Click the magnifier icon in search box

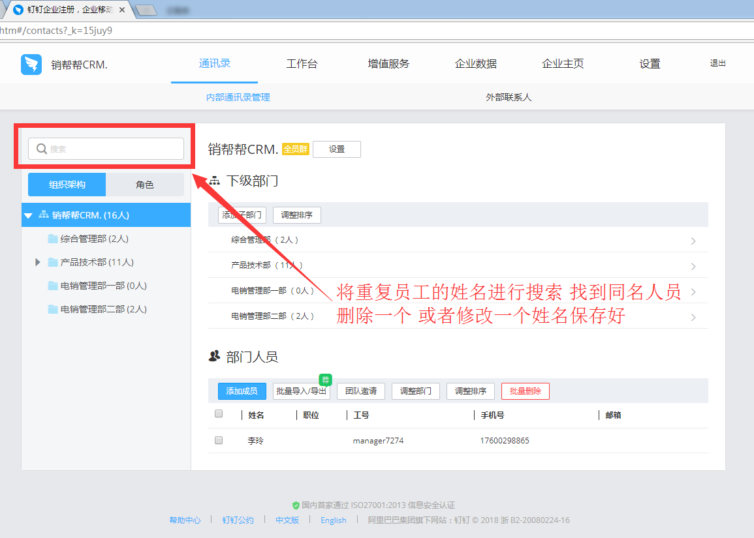tap(42, 149)
